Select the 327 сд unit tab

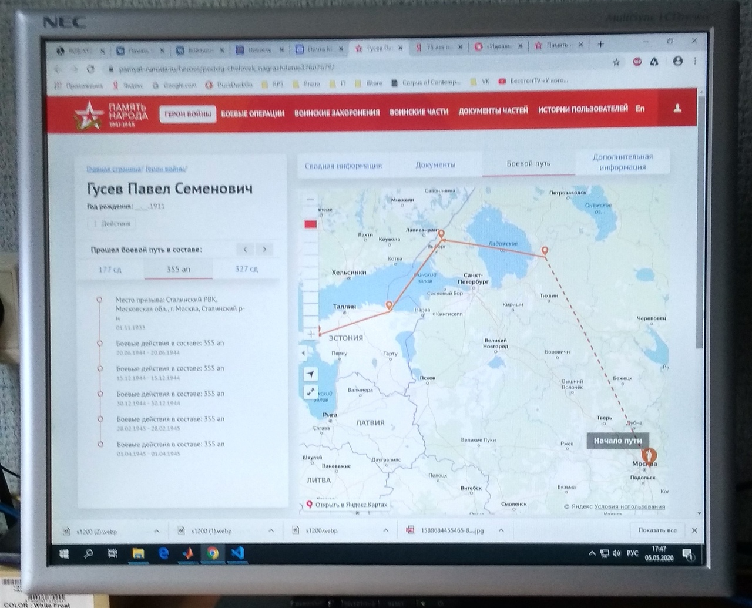click(x=246, y=269)
